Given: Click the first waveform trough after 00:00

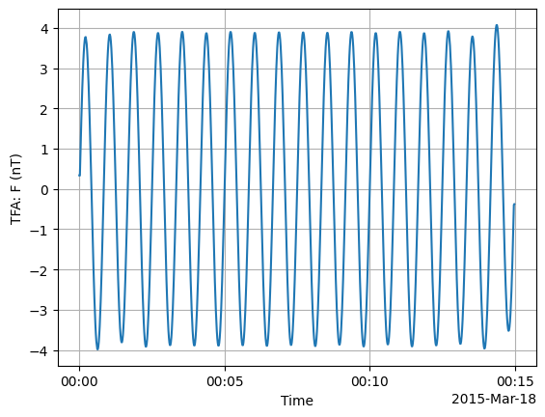Looking at the screenshot, I should 97,349.
